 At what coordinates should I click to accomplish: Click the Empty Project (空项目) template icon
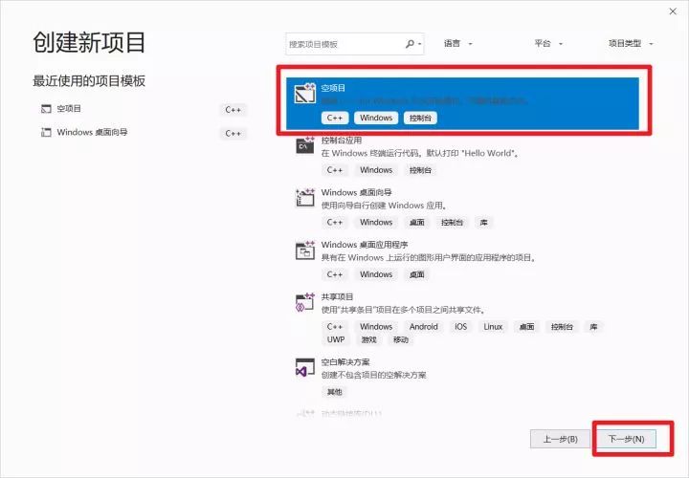[305, 93]
